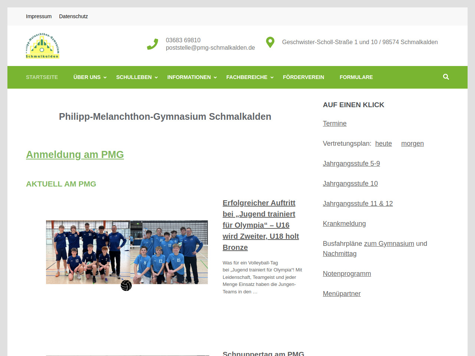Click the volleyball icon below the photo
475x356 pixels.
tap(126, 286)
